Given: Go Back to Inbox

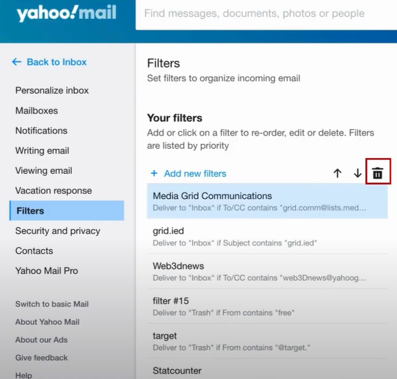Looking at the screenshot, I should tap(57, 62).
